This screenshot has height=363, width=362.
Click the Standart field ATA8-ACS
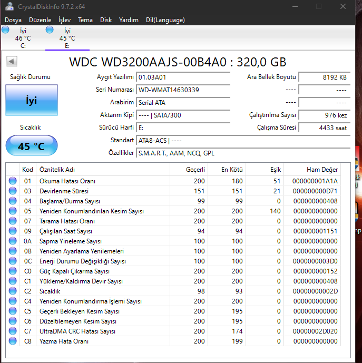[x=243, y=141]
